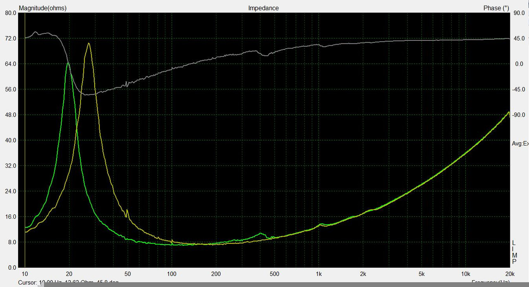Click the yellow vertical cursor line
The height and width of the screenshot is (287, 529).
pyautogui.click(x=25, y=140)
